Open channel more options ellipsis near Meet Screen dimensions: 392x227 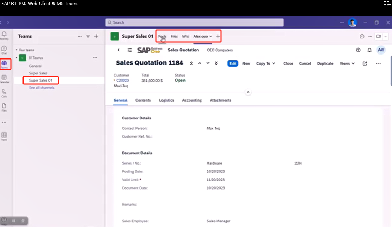(x=370, y=36)
